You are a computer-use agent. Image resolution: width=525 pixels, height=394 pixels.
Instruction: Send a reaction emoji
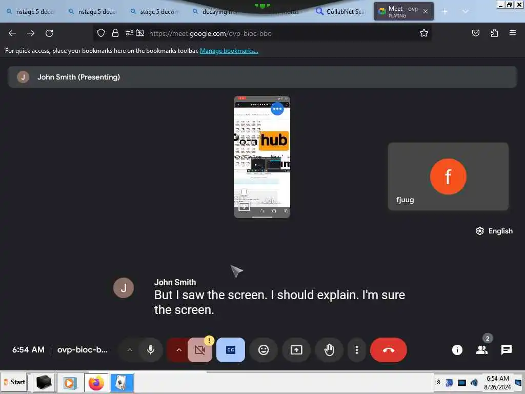click(x=264, y=350)
